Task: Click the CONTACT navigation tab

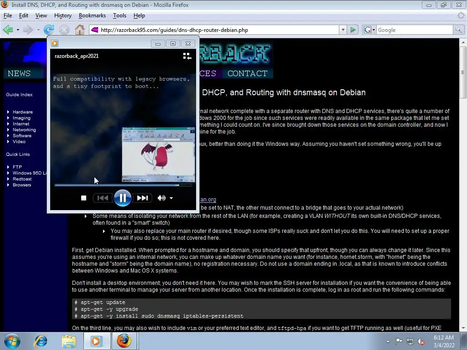Action: (x=248, y=73)
